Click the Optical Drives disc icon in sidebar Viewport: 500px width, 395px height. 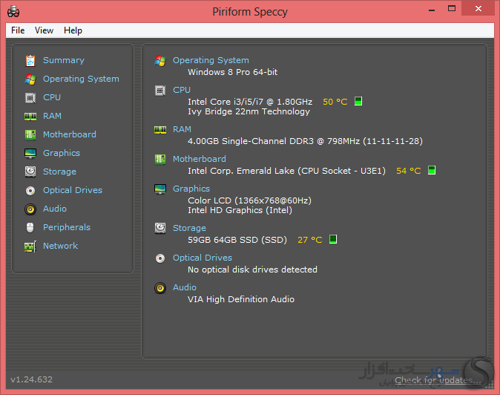(x=30, y=191)
